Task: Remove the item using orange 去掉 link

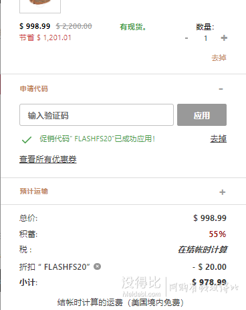Action: click(x=219, y=58)
